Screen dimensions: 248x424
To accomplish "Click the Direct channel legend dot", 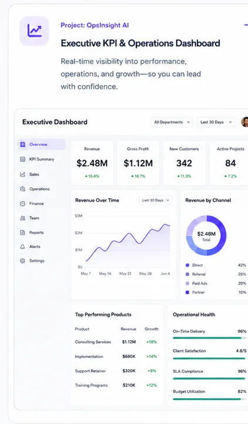I will pyautogui.click(x=187, y=265).
